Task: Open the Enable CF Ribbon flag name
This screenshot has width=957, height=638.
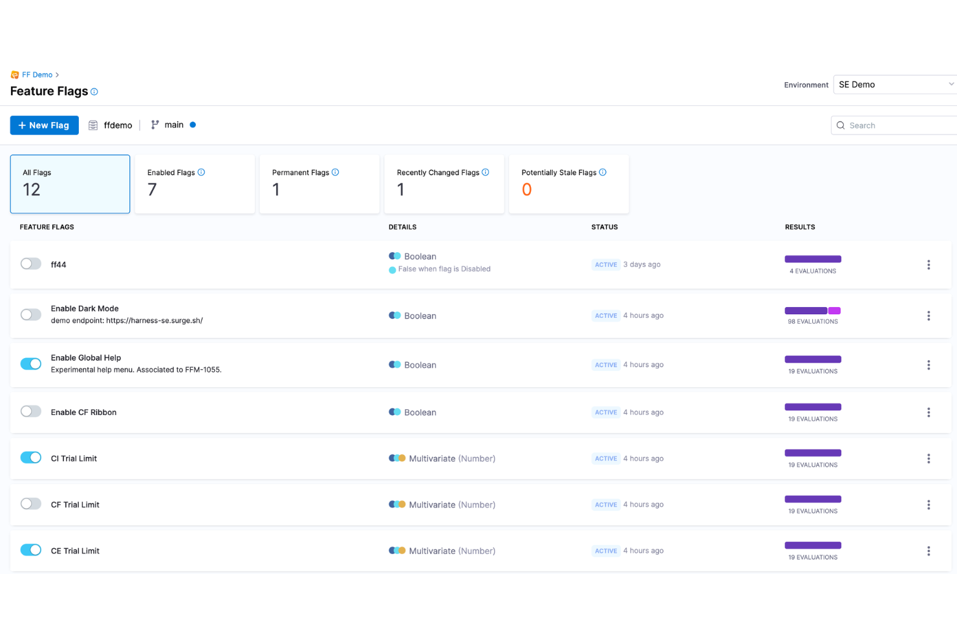Action: pyautogui.click(x=83, y=412)
